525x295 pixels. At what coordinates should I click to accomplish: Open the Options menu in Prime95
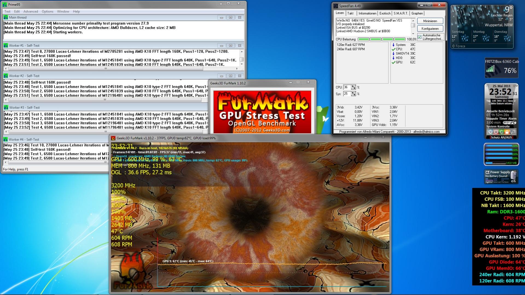48,11
